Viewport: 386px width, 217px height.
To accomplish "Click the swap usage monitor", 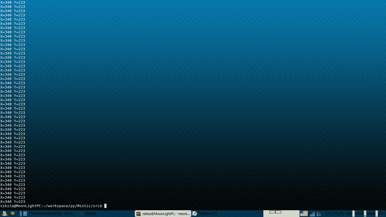I will [372, 213].
